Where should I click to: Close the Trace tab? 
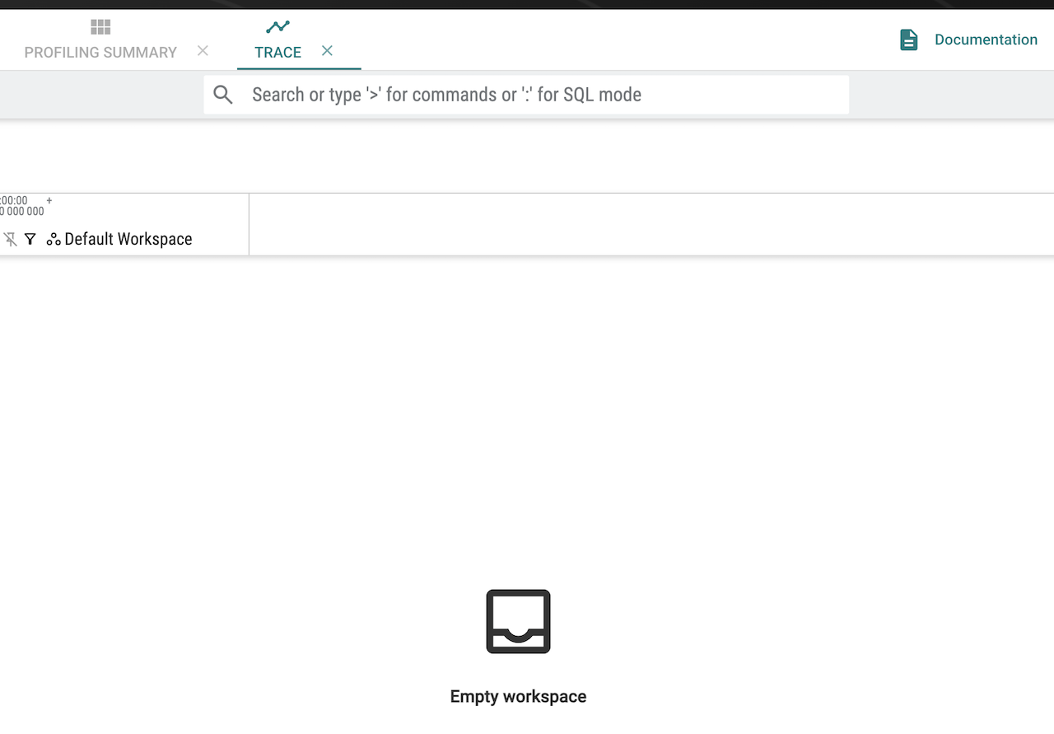click(x=327, y=51)
